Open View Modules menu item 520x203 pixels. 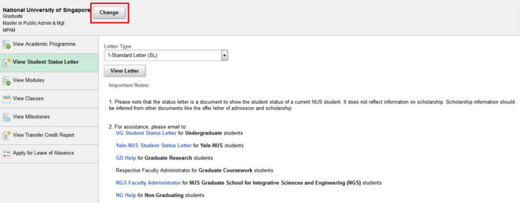(49, 81)
